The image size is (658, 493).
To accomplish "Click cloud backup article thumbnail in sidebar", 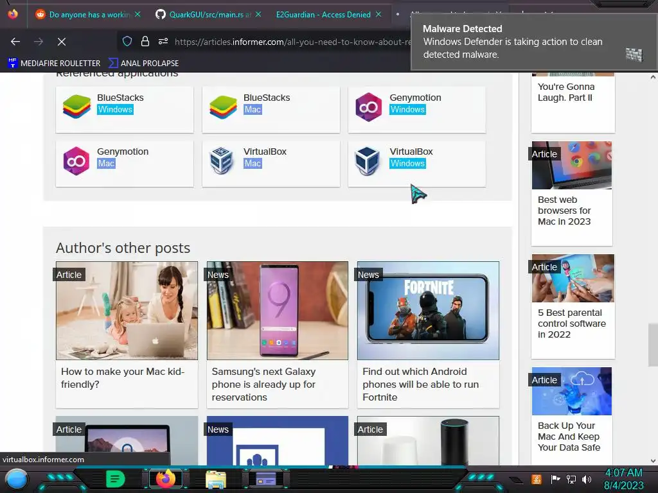I will pyautogui.click(x=571, y=391).
